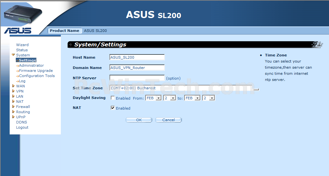Click the ASUS logo

click(18, 30)
